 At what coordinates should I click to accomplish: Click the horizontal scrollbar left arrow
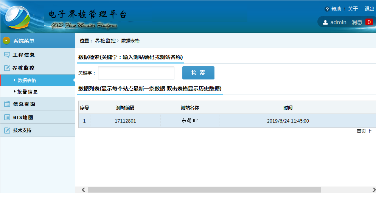(x=83, y=190)
